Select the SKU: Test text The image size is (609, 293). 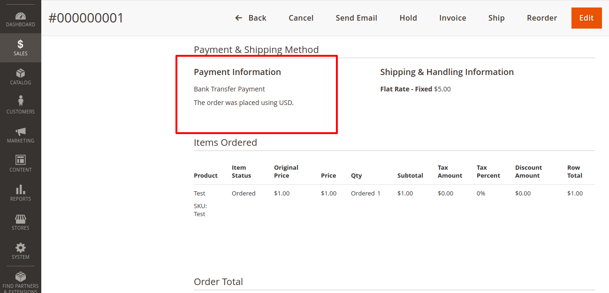pos(200,210)
